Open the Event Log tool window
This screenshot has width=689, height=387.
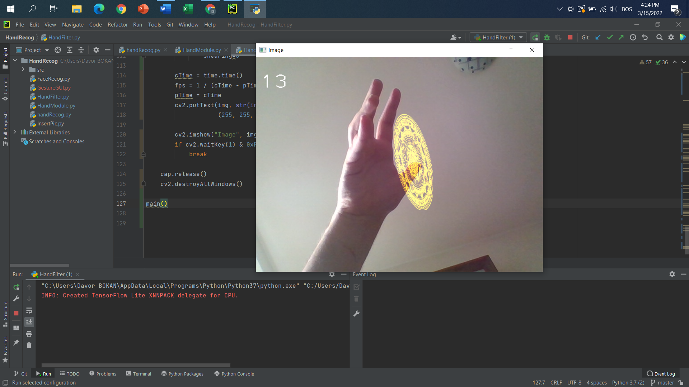pyautogui.click(x=661, y=373)
